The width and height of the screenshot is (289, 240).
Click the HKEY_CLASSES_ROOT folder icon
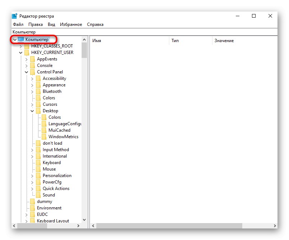point(27,46)
